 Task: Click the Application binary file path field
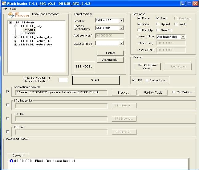pos(61,92)
